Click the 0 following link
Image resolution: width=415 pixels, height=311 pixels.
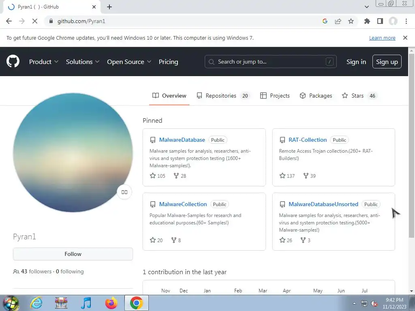tap(70, 271)
